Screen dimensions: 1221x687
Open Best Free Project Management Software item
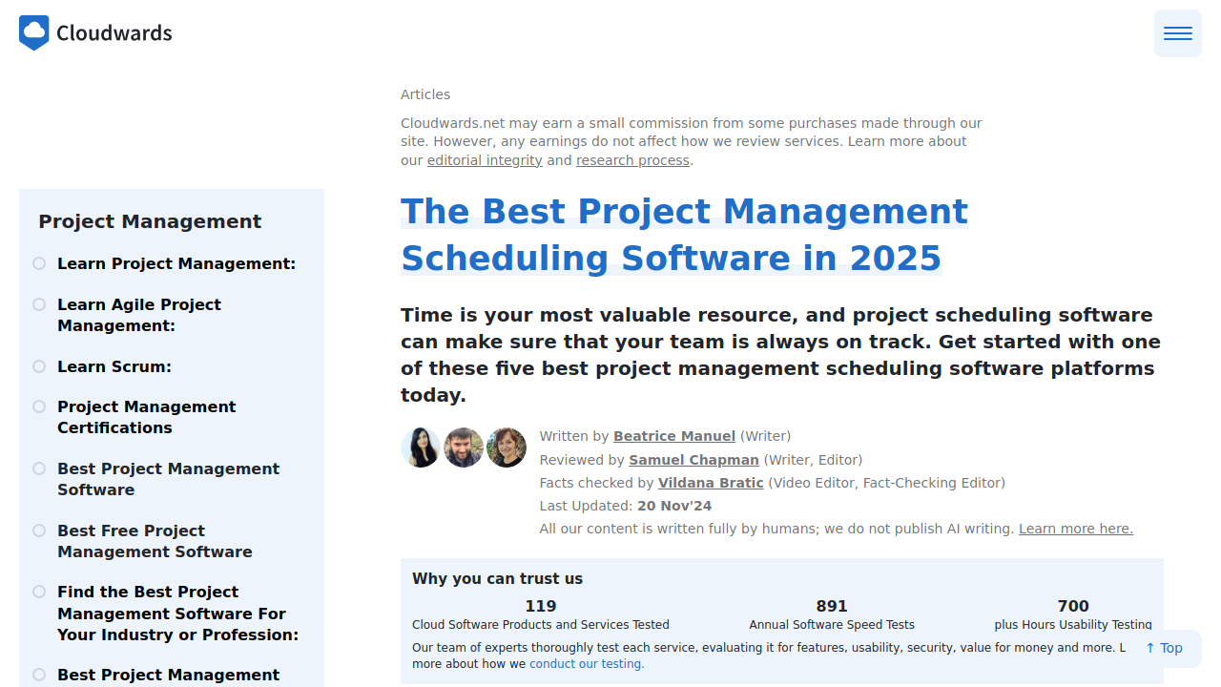(x=155, y=541)
